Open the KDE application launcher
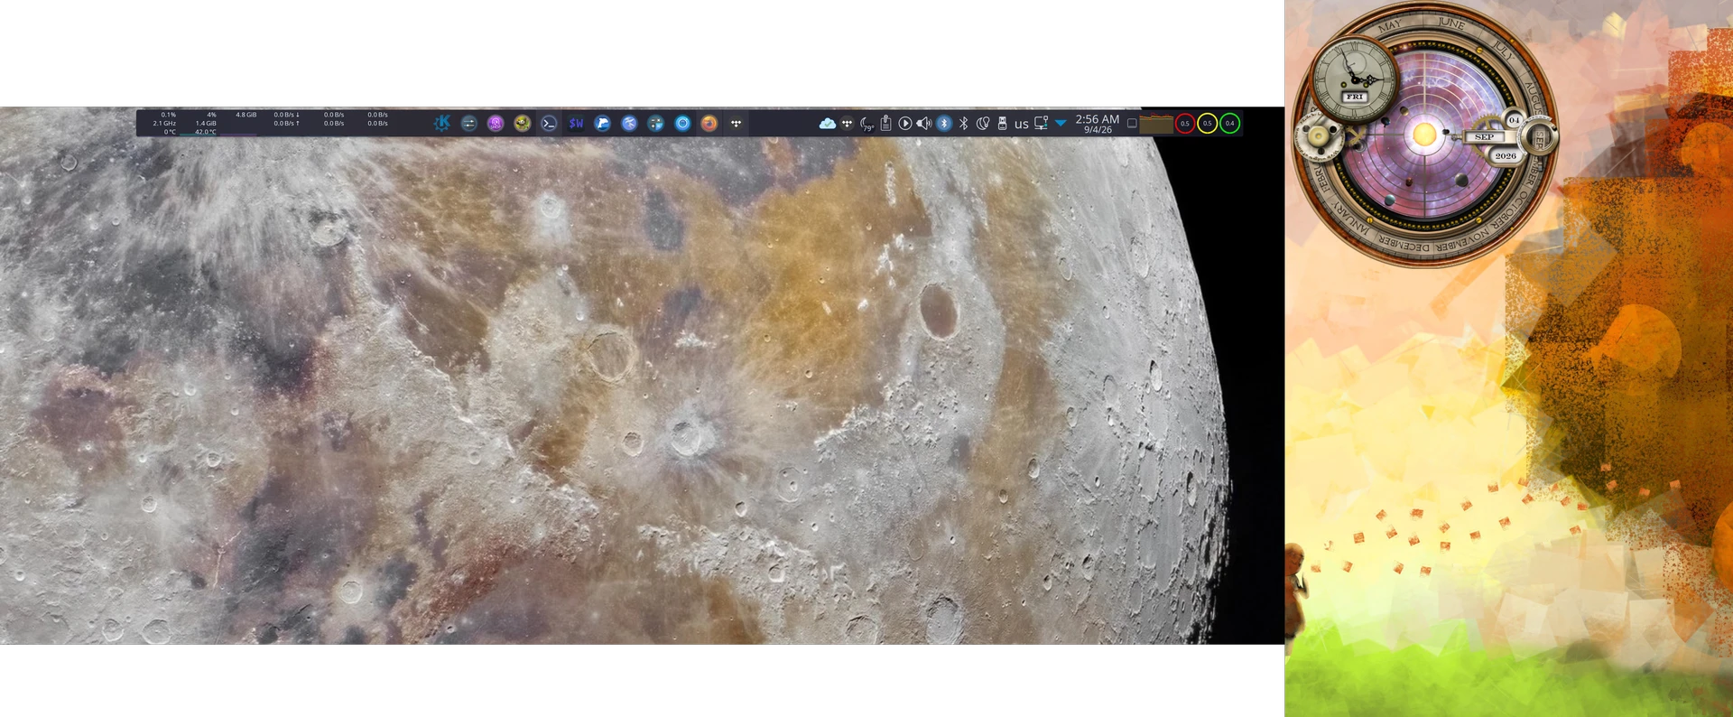Image resolution: width=1733 pixels, height=717 pixels. (442, 124)
